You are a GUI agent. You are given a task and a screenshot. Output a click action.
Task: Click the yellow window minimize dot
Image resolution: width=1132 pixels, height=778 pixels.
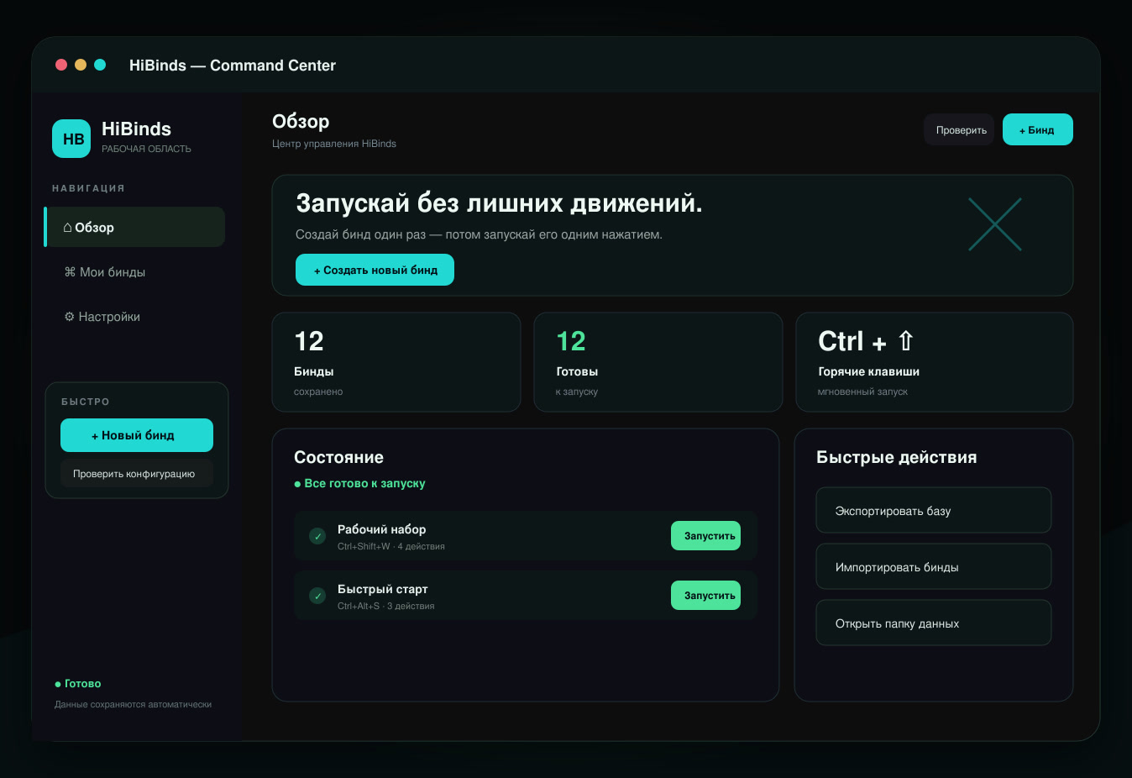pyautogui.click(x=81, y=65)
